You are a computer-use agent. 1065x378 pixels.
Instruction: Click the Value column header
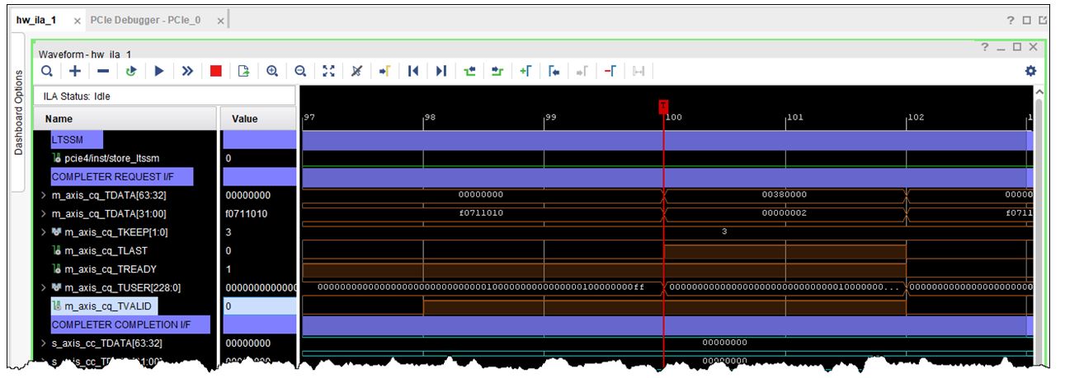coord(257,119)
